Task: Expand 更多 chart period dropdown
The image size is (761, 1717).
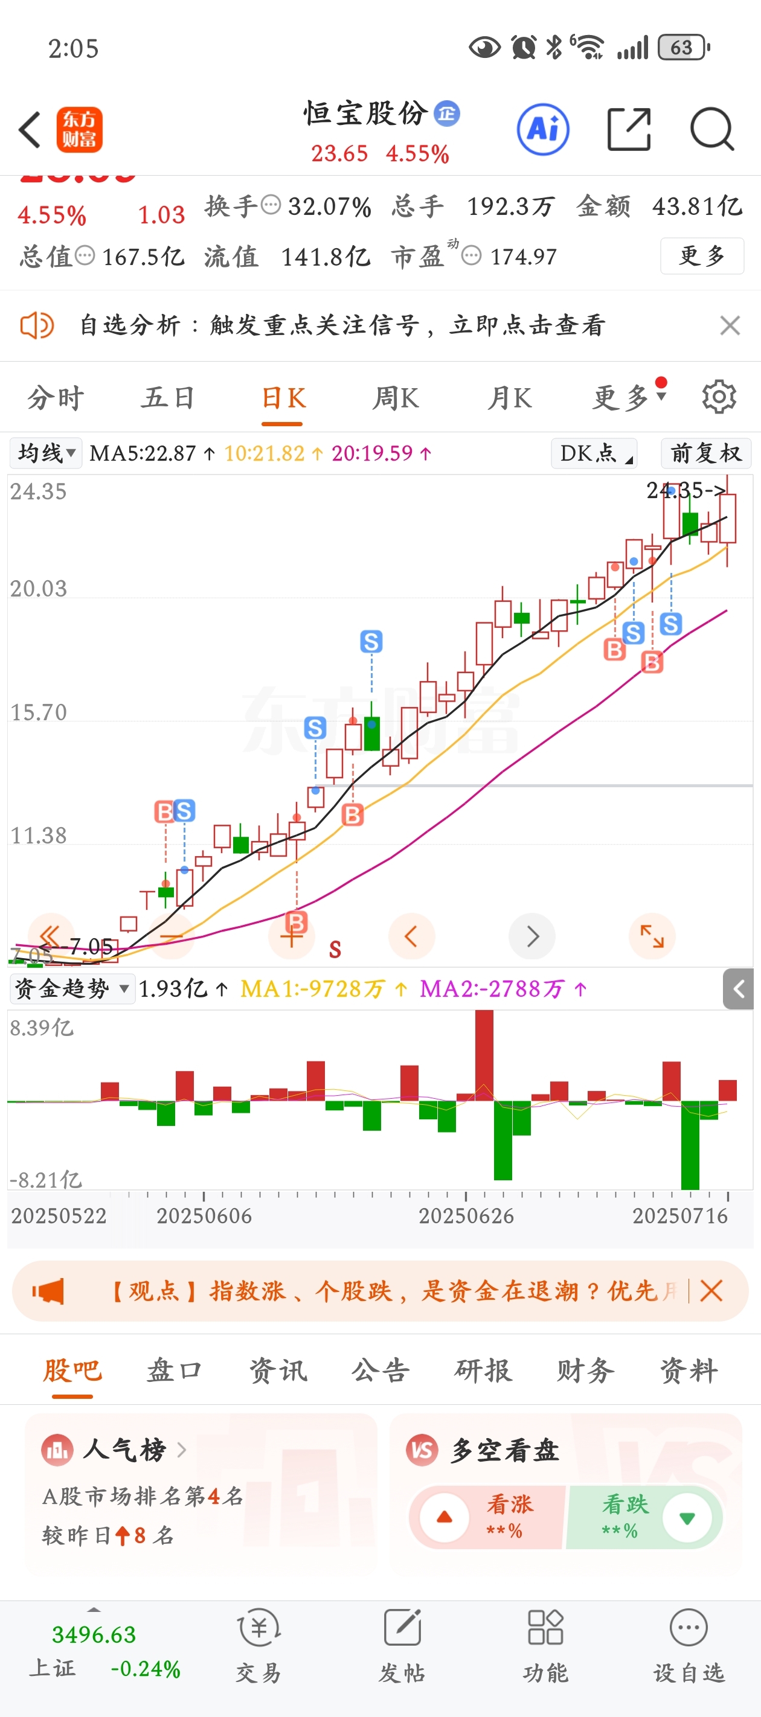Action: click(x=629, y=397)
